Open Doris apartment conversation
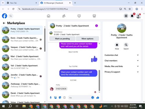The width and height of the screenshot is (145, 109). click(22, 39)
